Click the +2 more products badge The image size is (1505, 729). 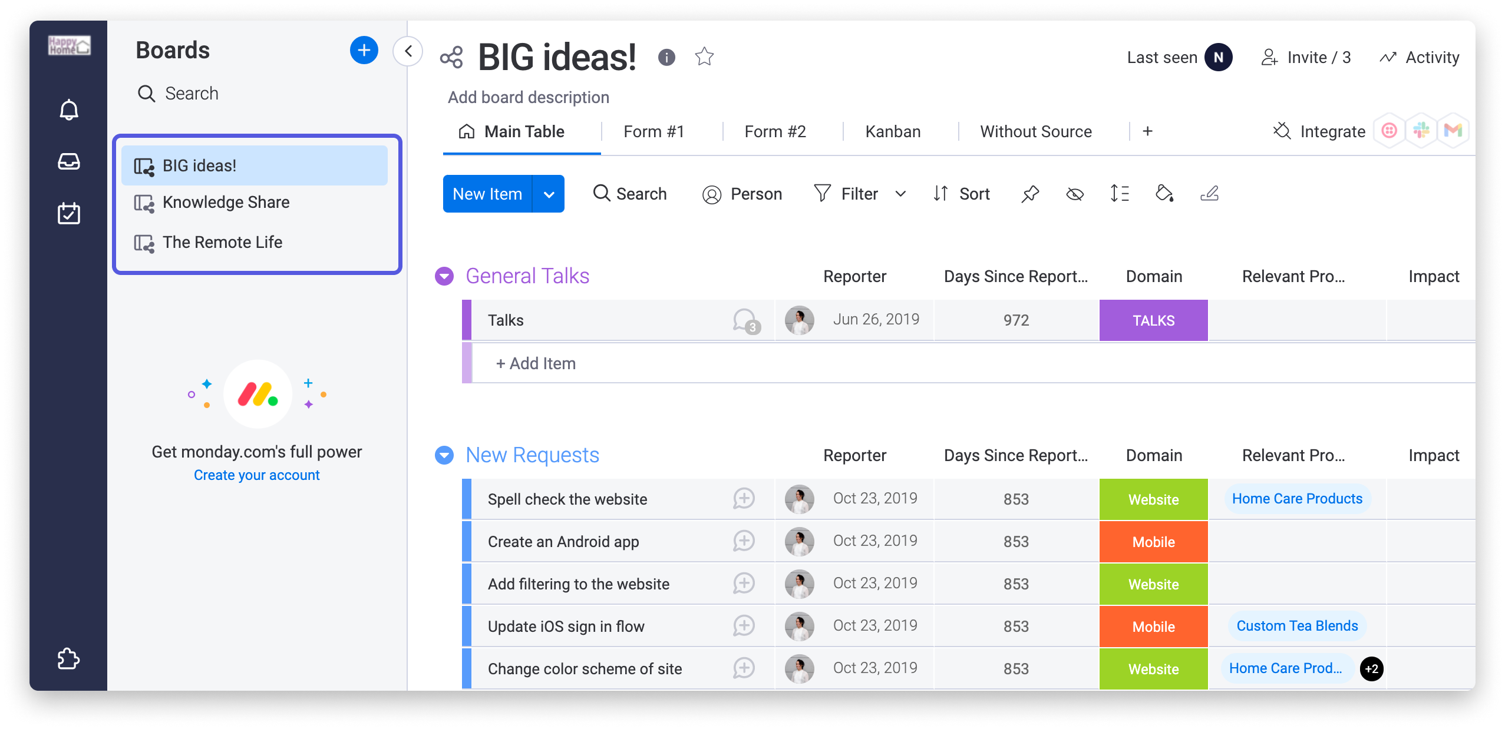coord(1372,669)
